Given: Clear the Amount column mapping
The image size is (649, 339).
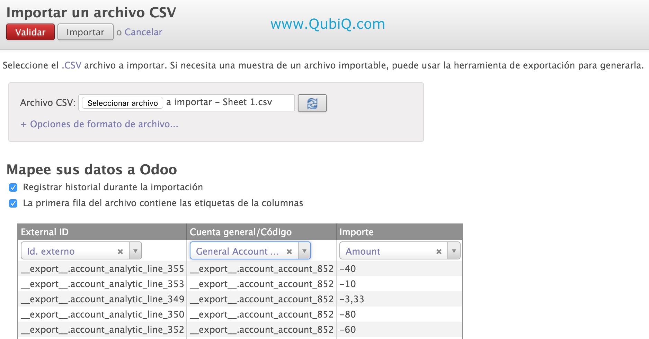Looking at the screenshot, I should 439,251.
